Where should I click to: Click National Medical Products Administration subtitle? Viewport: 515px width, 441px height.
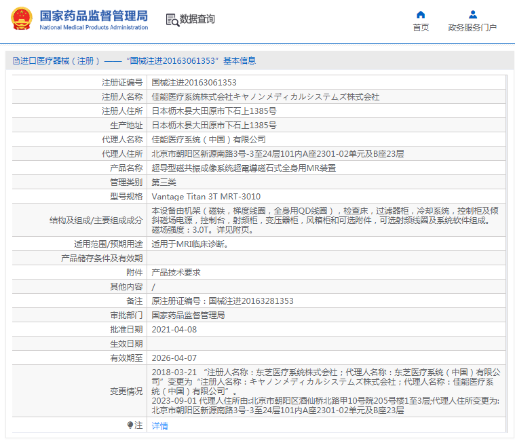94,28
